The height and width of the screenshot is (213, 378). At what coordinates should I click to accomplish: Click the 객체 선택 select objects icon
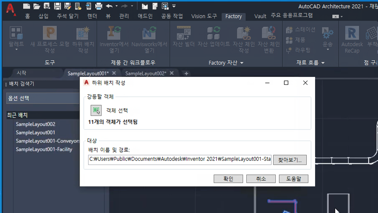click(96, 110)
